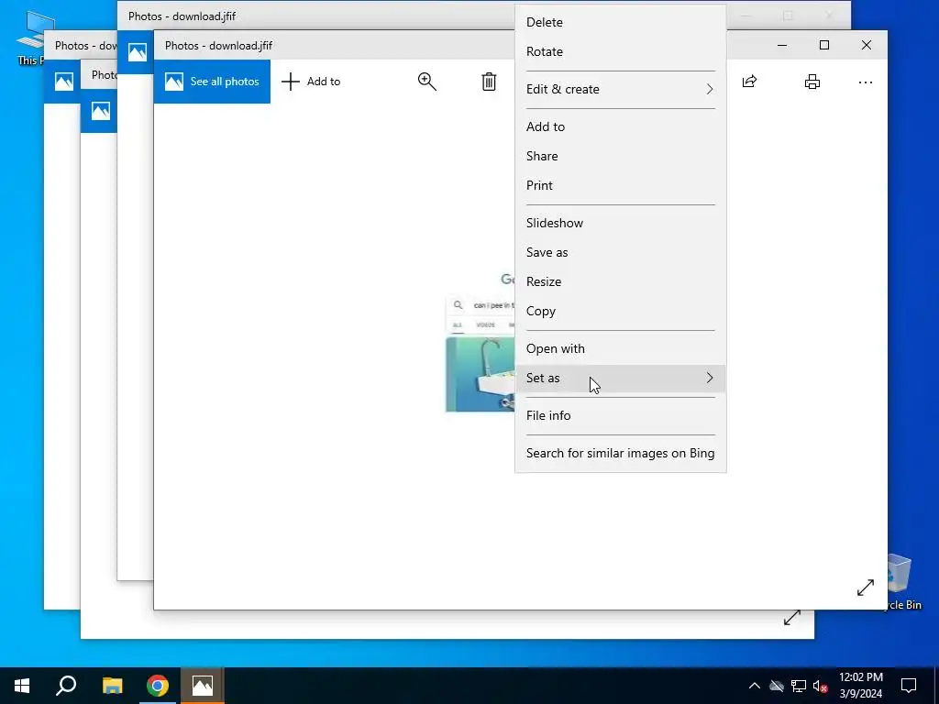Open the notification center icon
Screen dimensions: 939x704
click(909, 686)
